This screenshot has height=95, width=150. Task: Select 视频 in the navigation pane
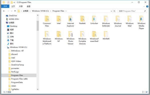(x=12, y=30)
